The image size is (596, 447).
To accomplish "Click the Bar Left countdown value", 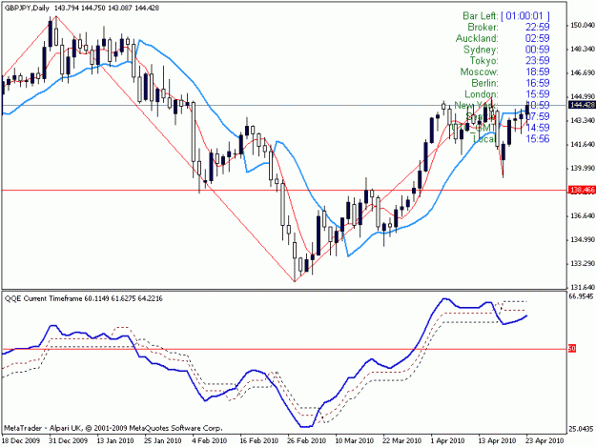I will (x=524, y=15).
